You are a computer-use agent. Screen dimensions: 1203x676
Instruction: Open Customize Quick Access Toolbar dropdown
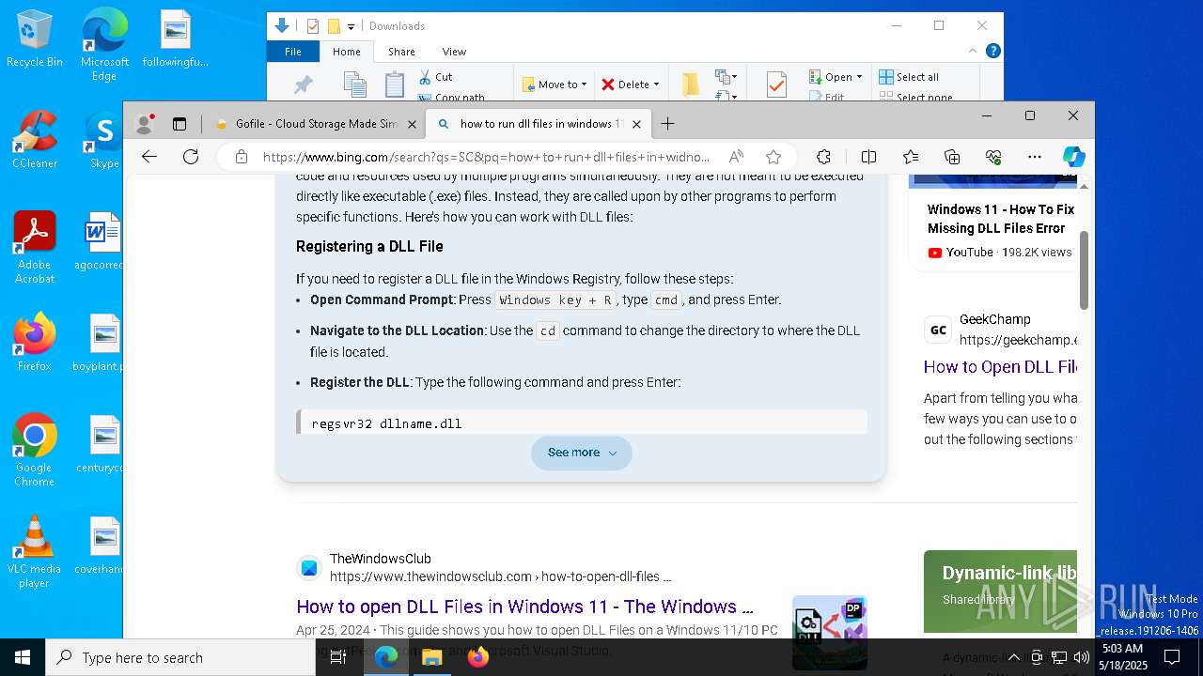tap(351, 26)
